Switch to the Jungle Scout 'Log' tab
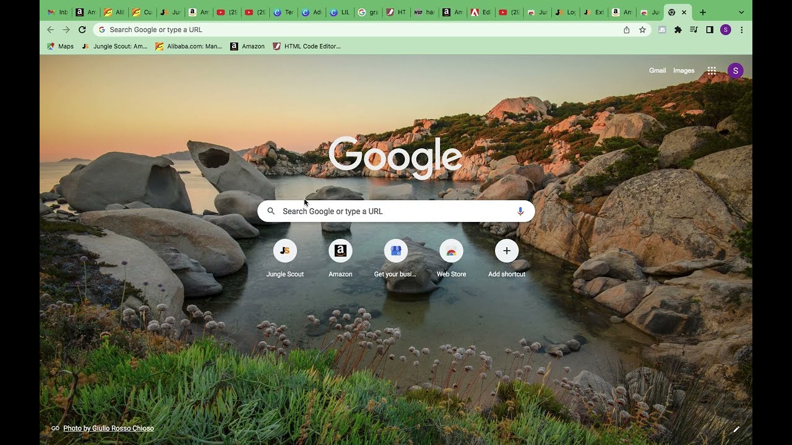The height and width of the screenshot is (445, 792). pos(565,12)
